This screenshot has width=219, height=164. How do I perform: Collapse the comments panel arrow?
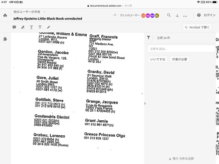point(145,103)
